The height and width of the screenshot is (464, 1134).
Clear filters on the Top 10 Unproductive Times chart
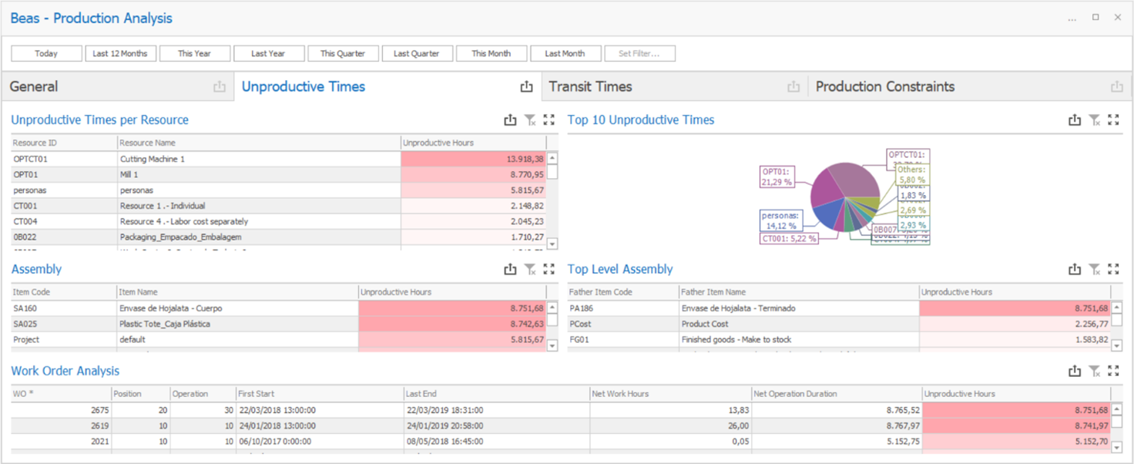click(1094, 119)
